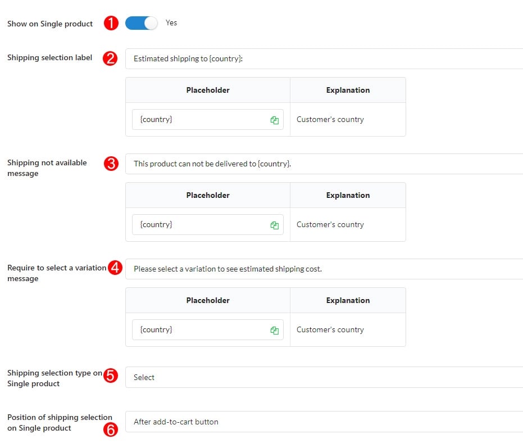Select {country} placeholder box in first table
This screenshot has width=523, height=443.
pyautogui.click(x=207, y=120)
